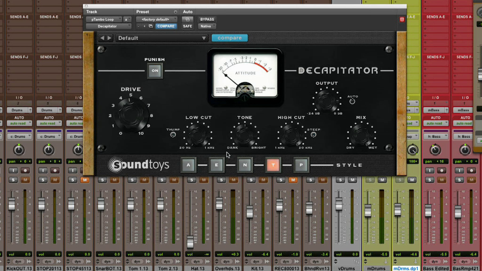Toggle the Thump switch near Low Cut

(x=173, y=135)
